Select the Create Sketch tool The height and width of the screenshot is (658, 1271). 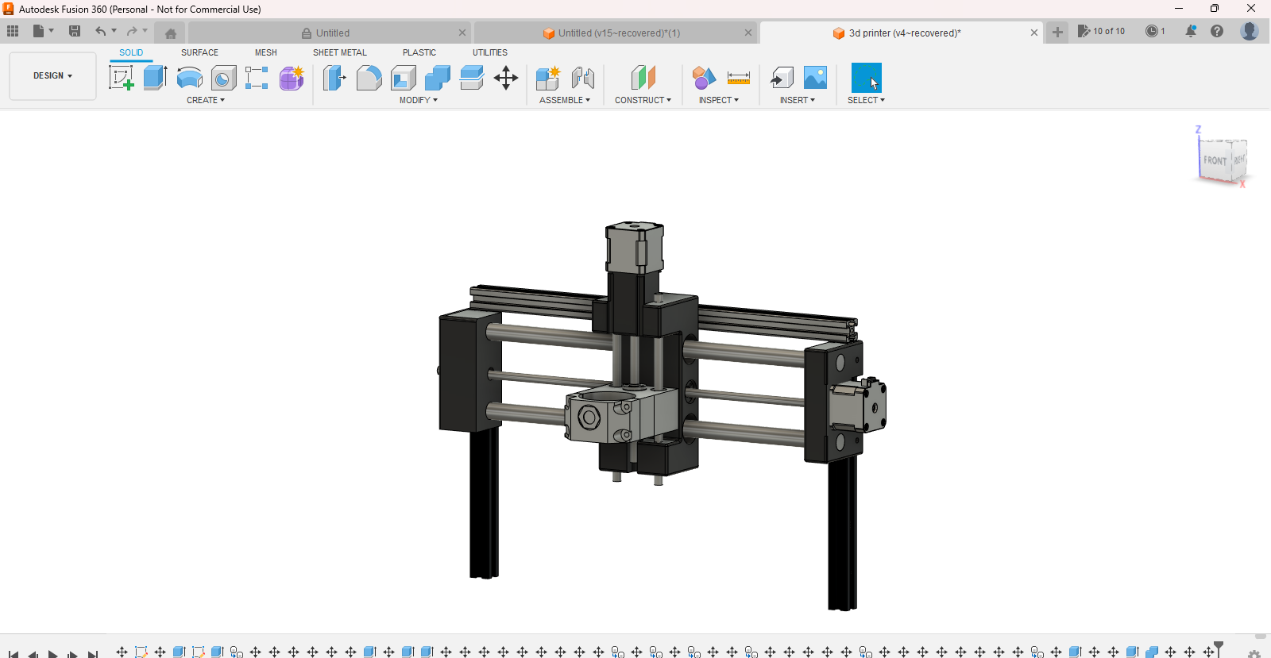tap(121, 78)
